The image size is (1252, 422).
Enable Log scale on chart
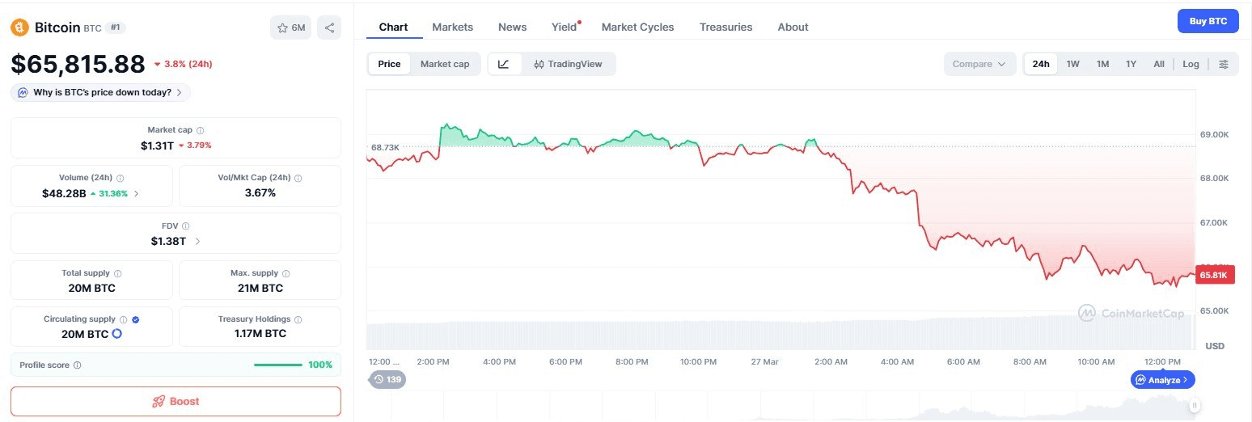[1191, 64]
